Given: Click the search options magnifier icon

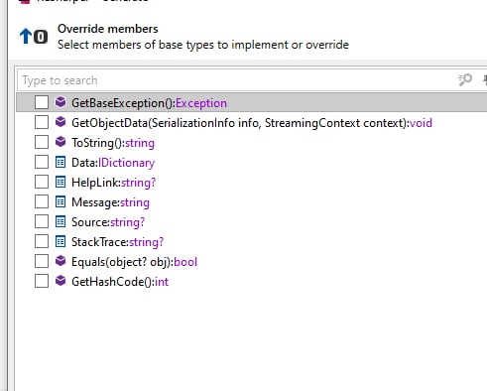Looking at the screenshot, I should tap(465, 79).
